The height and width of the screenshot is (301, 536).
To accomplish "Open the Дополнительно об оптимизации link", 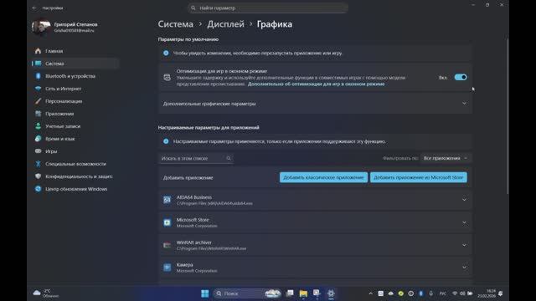I will pyautogui.click(x=317, y=84).
